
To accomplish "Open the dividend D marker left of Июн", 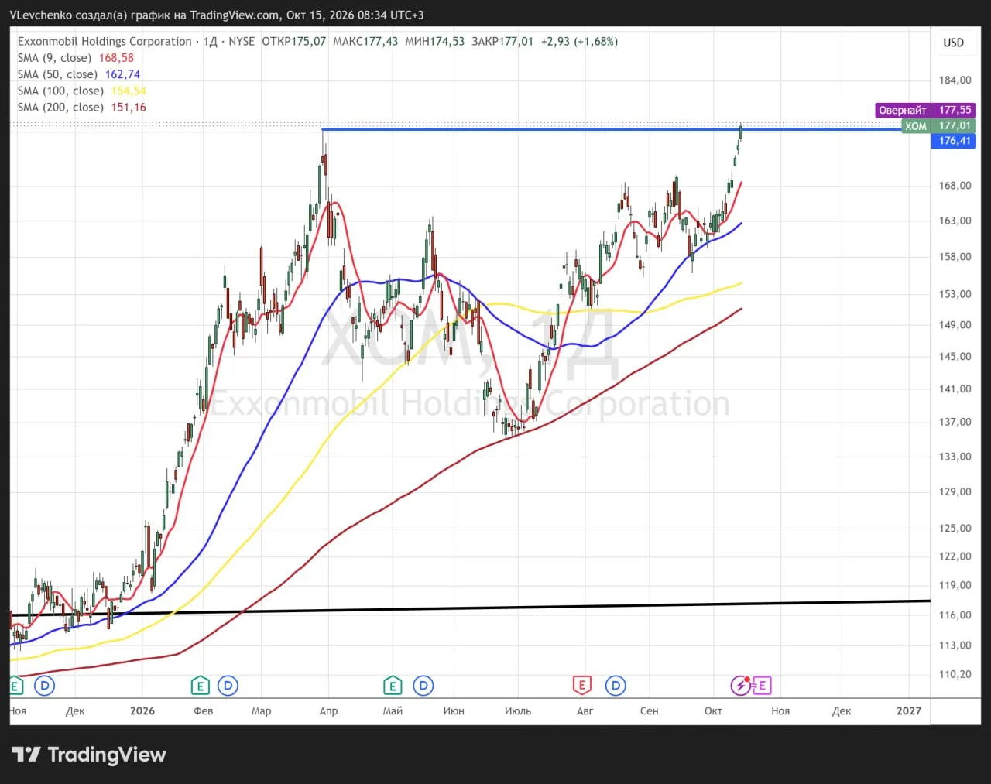I will pyautogui.click(x=423, y=686).
